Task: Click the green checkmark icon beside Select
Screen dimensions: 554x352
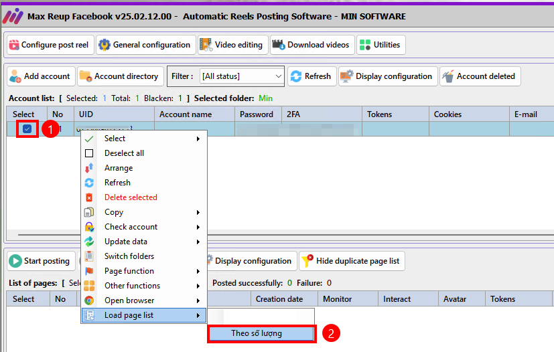Action: (89, 139)
